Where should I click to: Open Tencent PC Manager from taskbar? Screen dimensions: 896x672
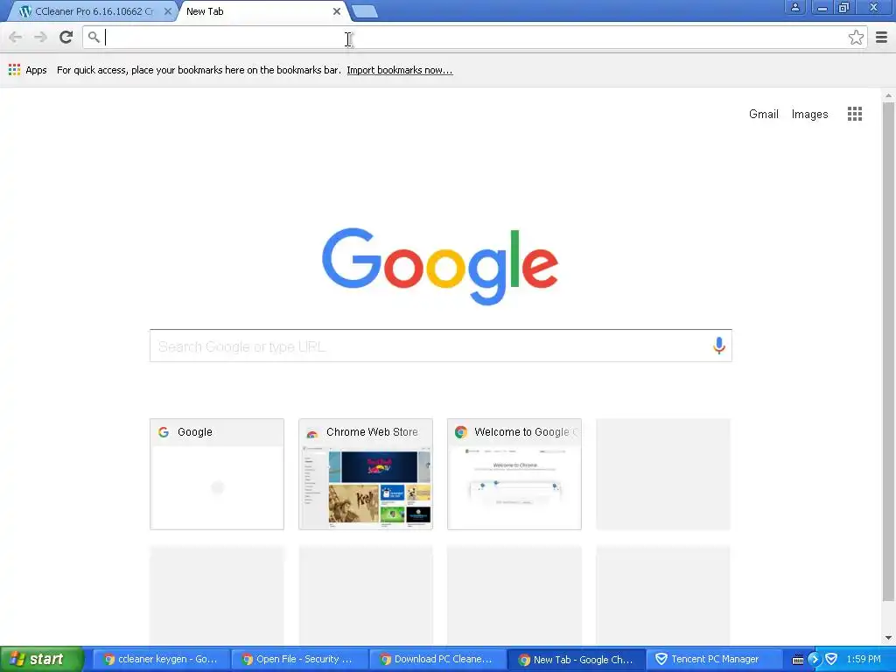pyautogui.click(x=714, y=660)
